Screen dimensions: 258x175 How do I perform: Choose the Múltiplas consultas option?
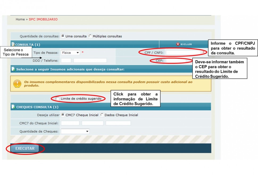90,36
